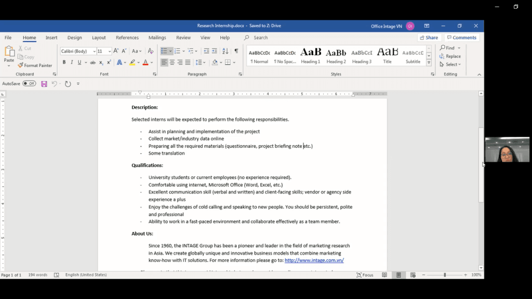Apply subscript formatting

pyautogui.click(x=101, y=62)
